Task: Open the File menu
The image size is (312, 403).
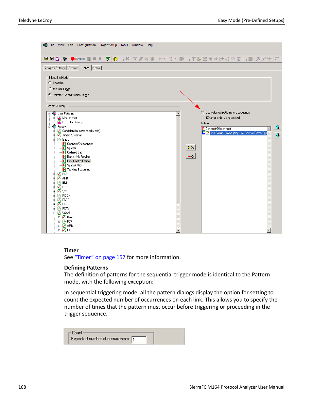Action: tap(52, 45)
